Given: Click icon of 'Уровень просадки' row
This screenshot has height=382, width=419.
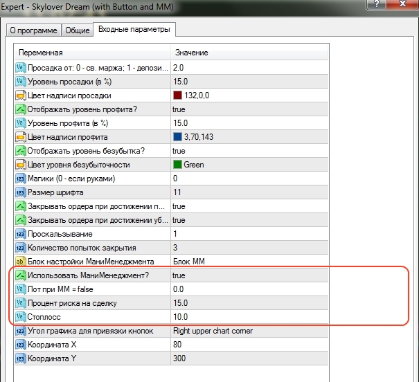Looking at the screenshot, I should point(21,82).
